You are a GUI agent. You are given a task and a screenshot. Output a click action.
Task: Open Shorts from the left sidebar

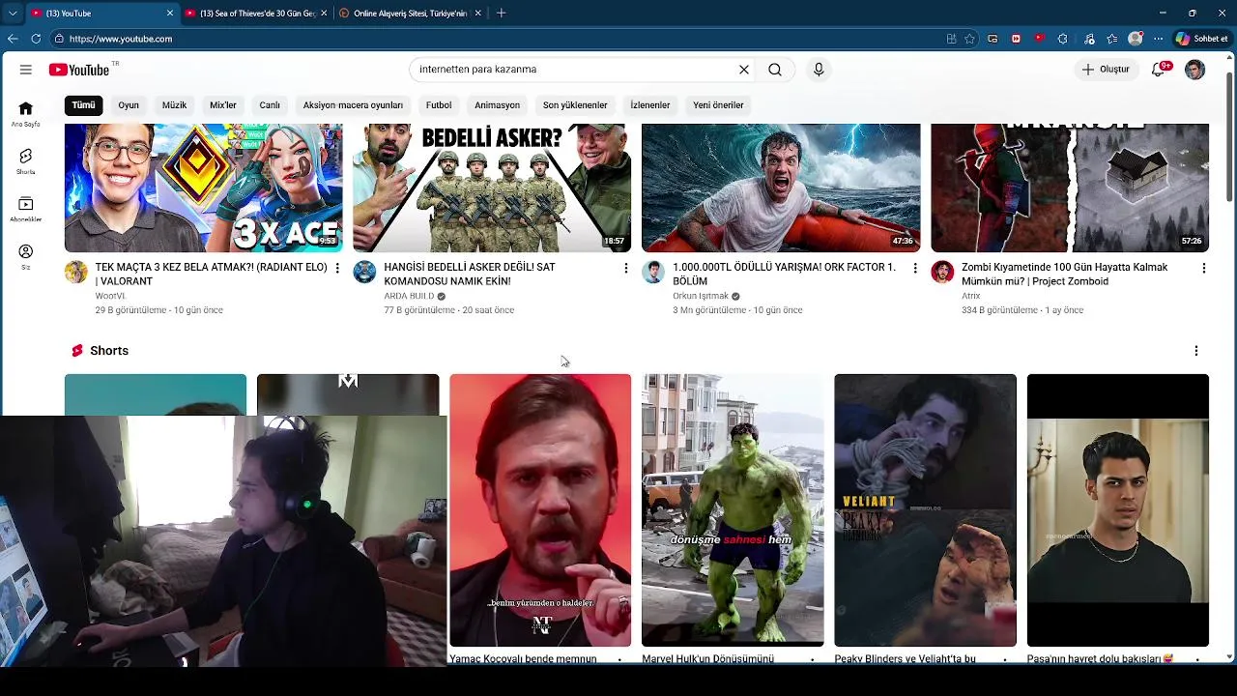click(25, 161)
